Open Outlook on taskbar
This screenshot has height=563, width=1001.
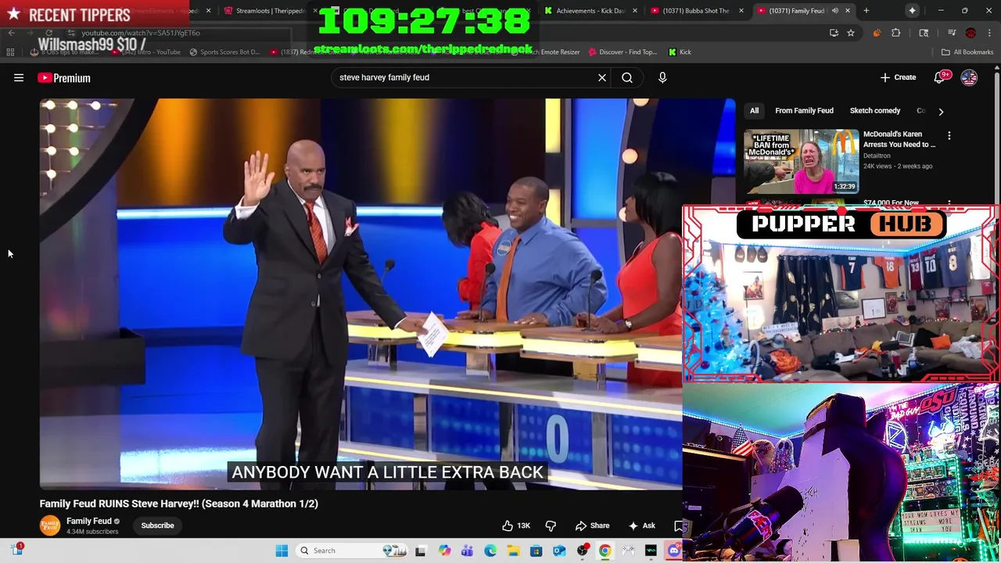click(x=559, y=550)
